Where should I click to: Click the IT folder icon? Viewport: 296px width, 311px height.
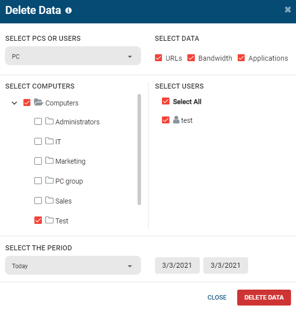(49, 141)
